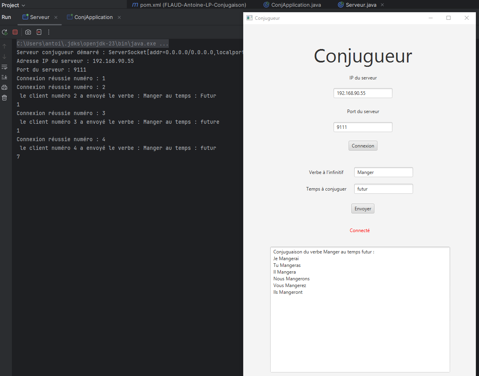
Task: Toggle scroll to end of console
Action: [4, 77]
